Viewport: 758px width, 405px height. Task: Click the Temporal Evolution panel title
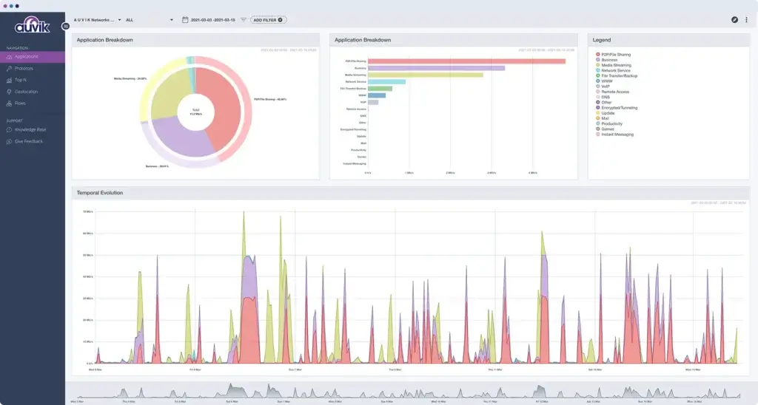(x=100, y=193)
